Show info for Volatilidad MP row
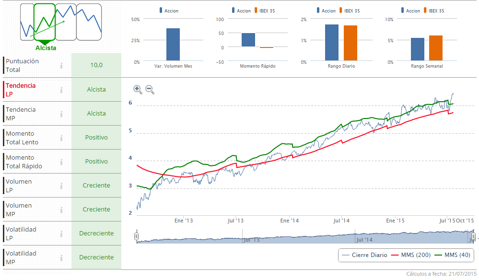The width and height of the screenshot is (479, 280). pos(61,257)
